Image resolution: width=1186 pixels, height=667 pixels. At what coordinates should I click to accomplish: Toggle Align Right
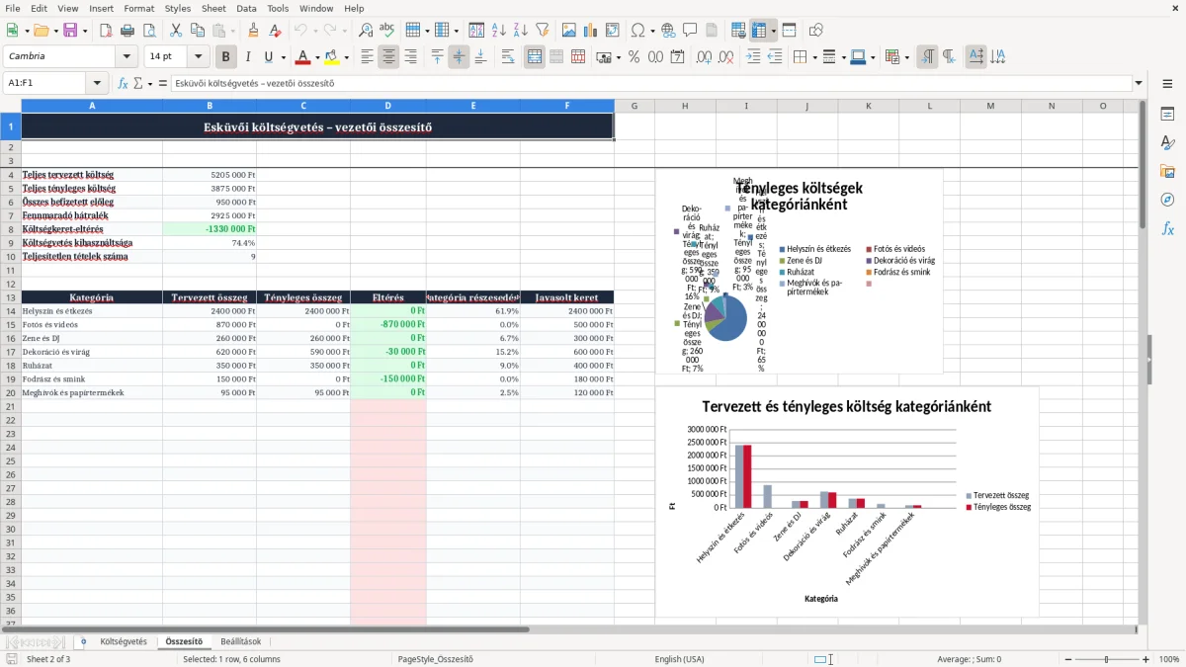tap(410, 57)
